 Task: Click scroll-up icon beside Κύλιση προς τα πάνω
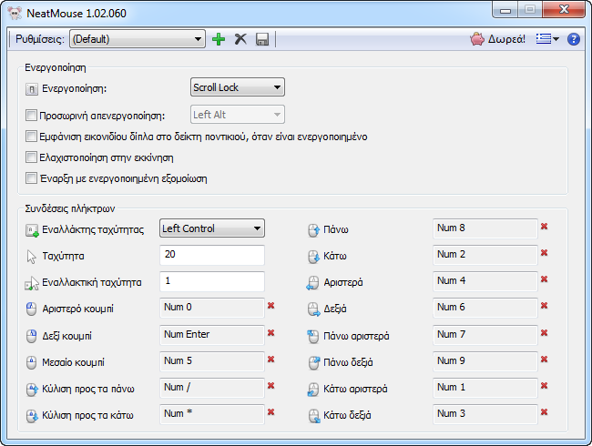[32, 389]
